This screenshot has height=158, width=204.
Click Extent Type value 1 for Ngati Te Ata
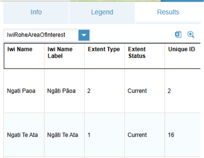[105, 135]
